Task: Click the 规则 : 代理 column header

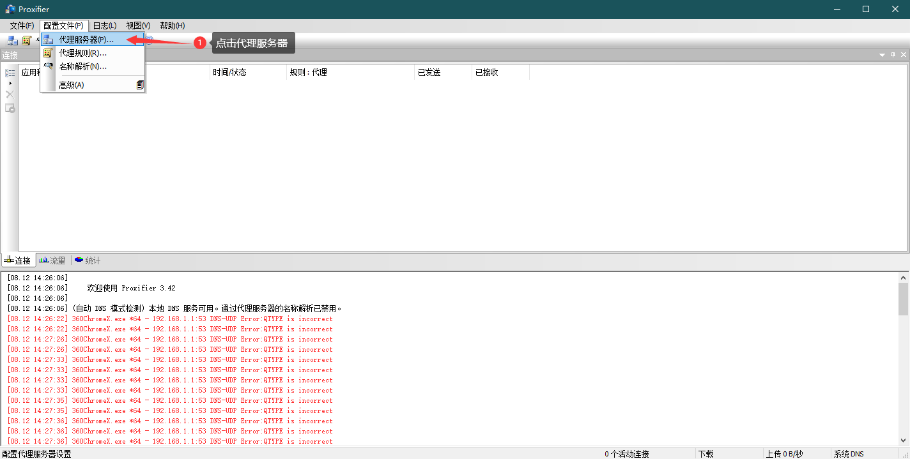Action: point(350,72)
